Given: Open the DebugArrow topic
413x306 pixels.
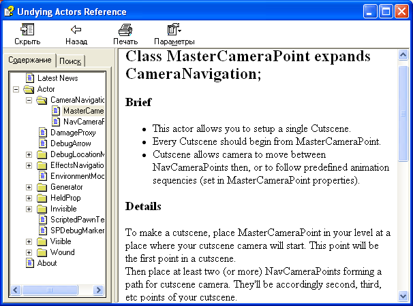Looking at the screenshot, I should pos(71,143).
